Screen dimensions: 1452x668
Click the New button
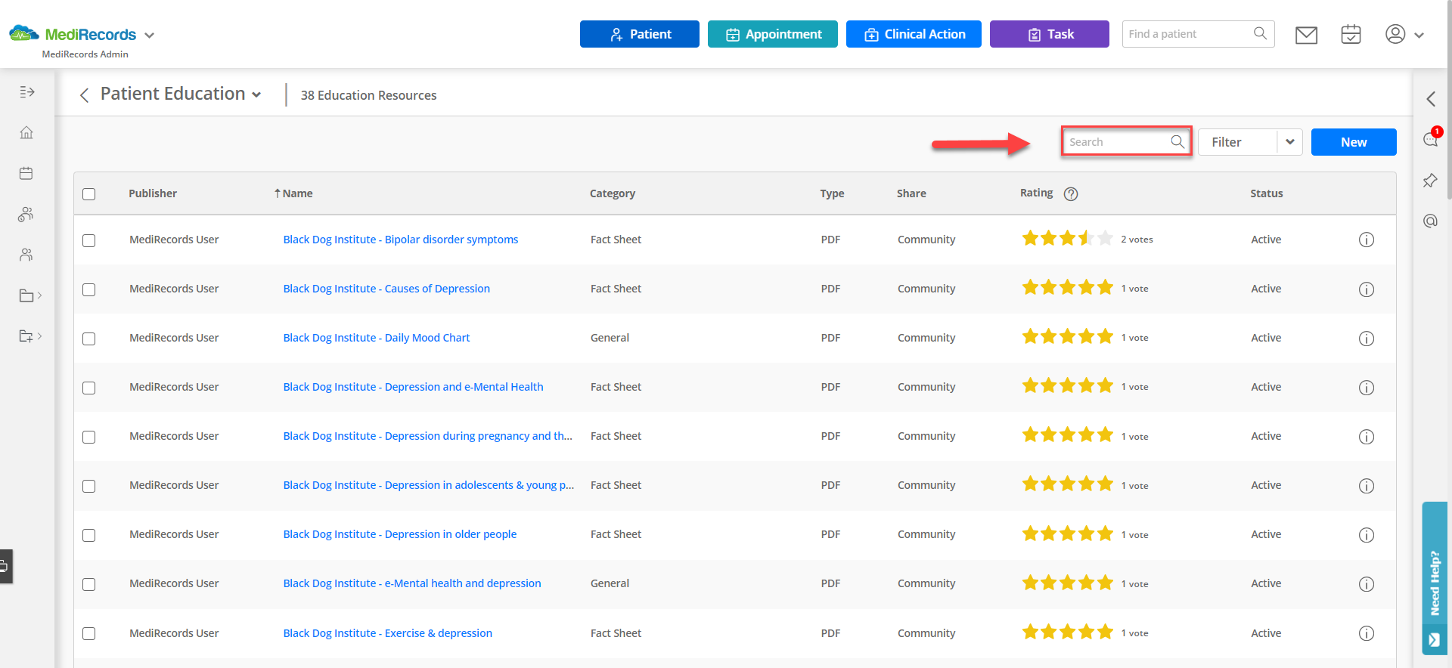coord(1354,142)
